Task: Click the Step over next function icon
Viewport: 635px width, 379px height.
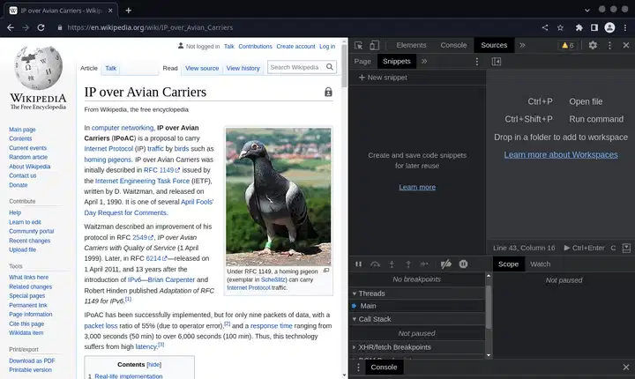Action: [x=375, y=264]
